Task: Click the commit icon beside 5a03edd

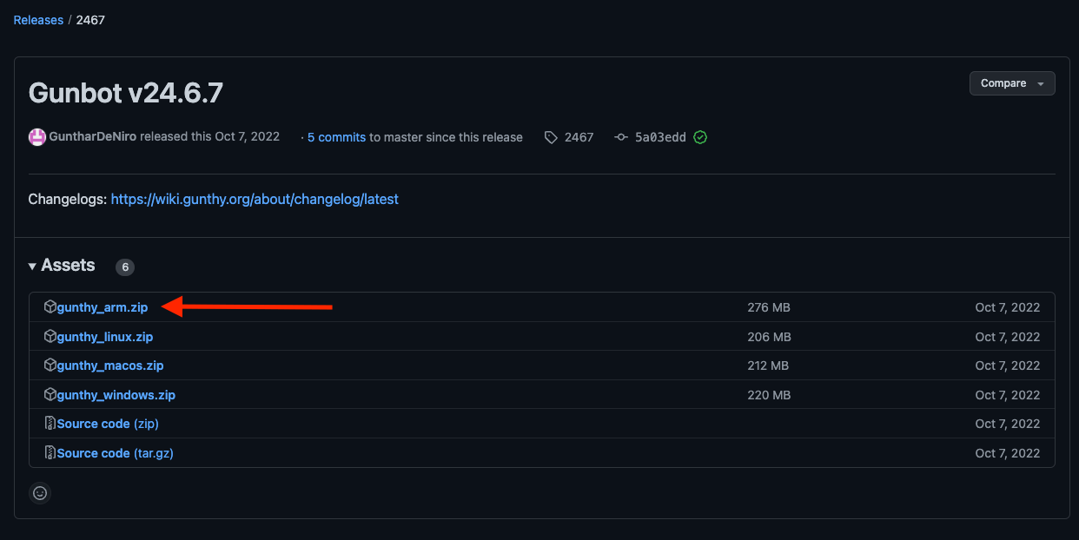Action: 621,137
